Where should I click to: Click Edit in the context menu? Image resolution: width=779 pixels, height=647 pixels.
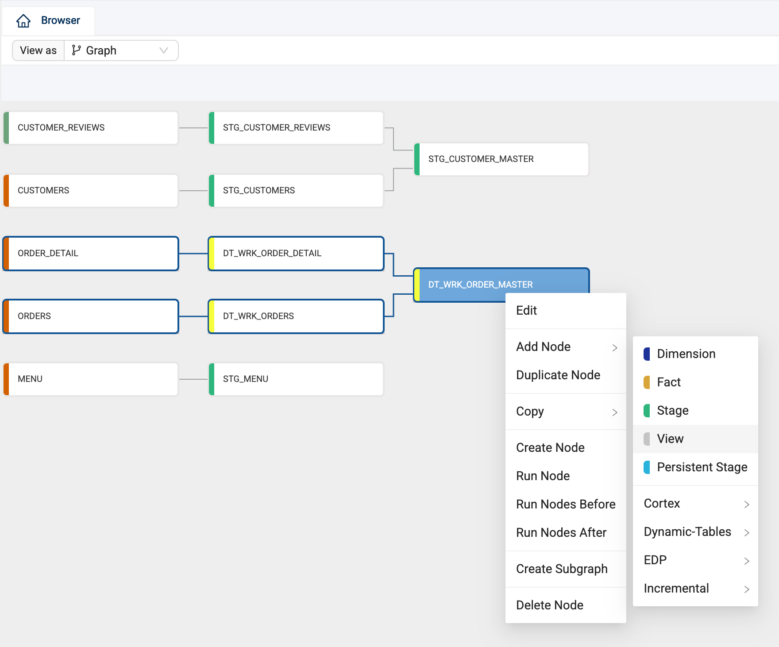[x=526, y=311]
